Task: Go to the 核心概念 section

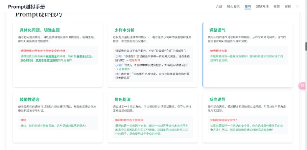Action: click(x=233, y=7)
